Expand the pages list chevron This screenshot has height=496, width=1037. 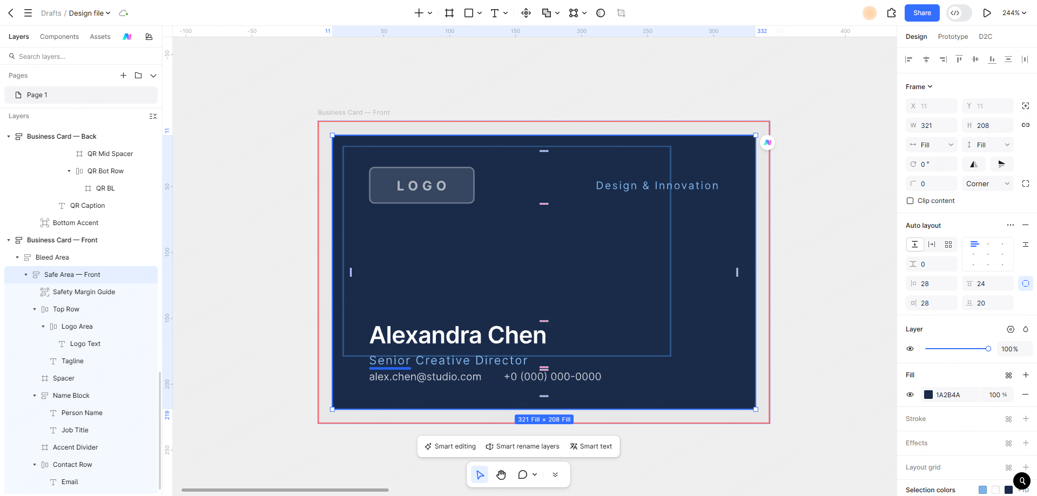coord(153,76)
